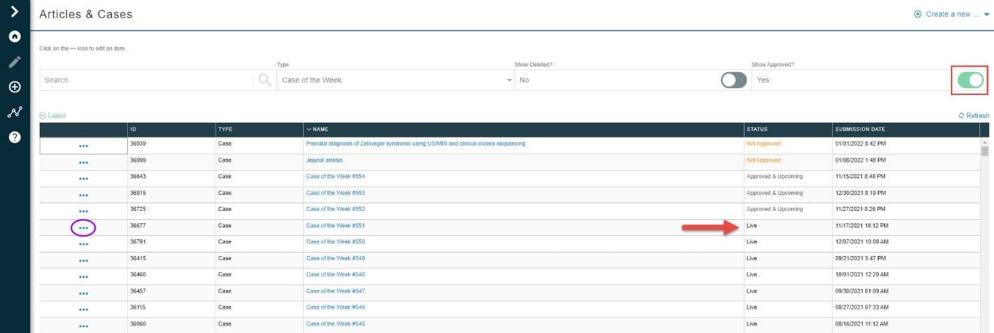Turn off the Show Approved toggle
The height and width of the screenshot is (333, 994).
click(x=970, y=80)
